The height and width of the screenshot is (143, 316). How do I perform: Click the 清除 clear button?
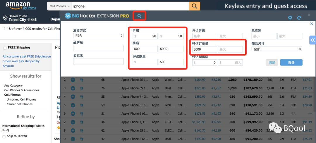pyautogui.click(x=272, y=63)
